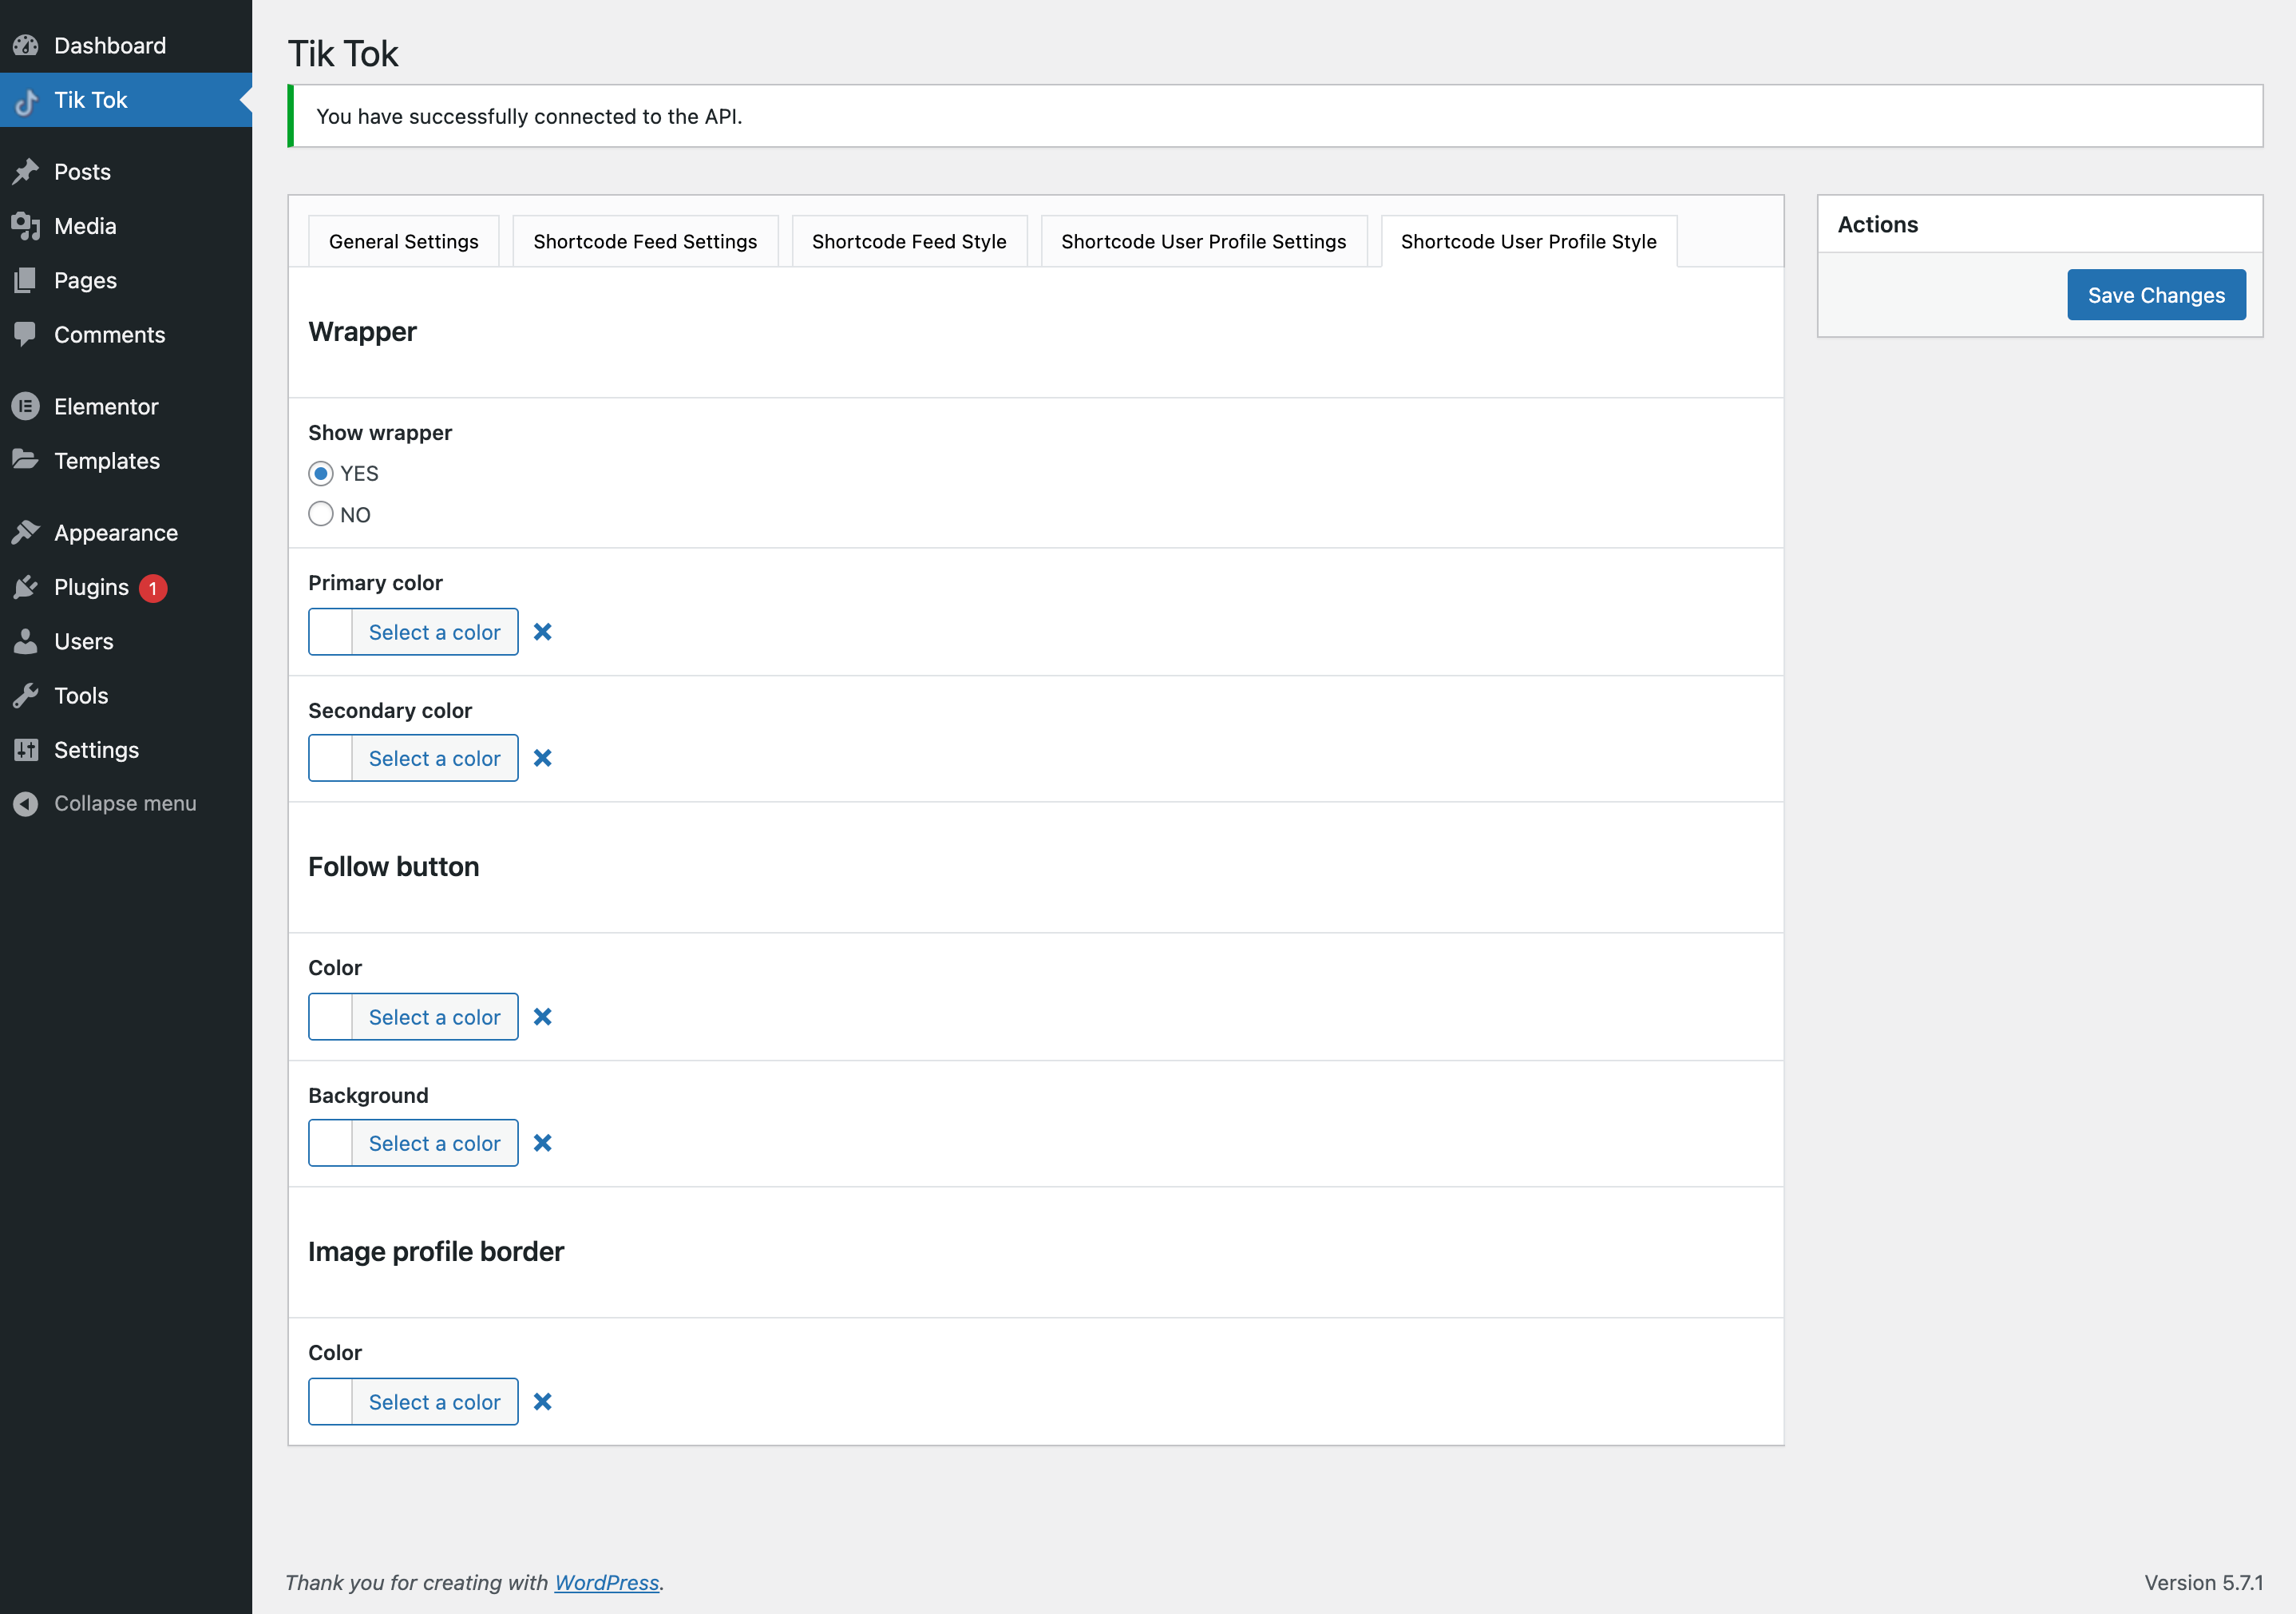Click Select a color for Image profile border
This screenshot has width=2296, height=1614.
coord(435,1402)
